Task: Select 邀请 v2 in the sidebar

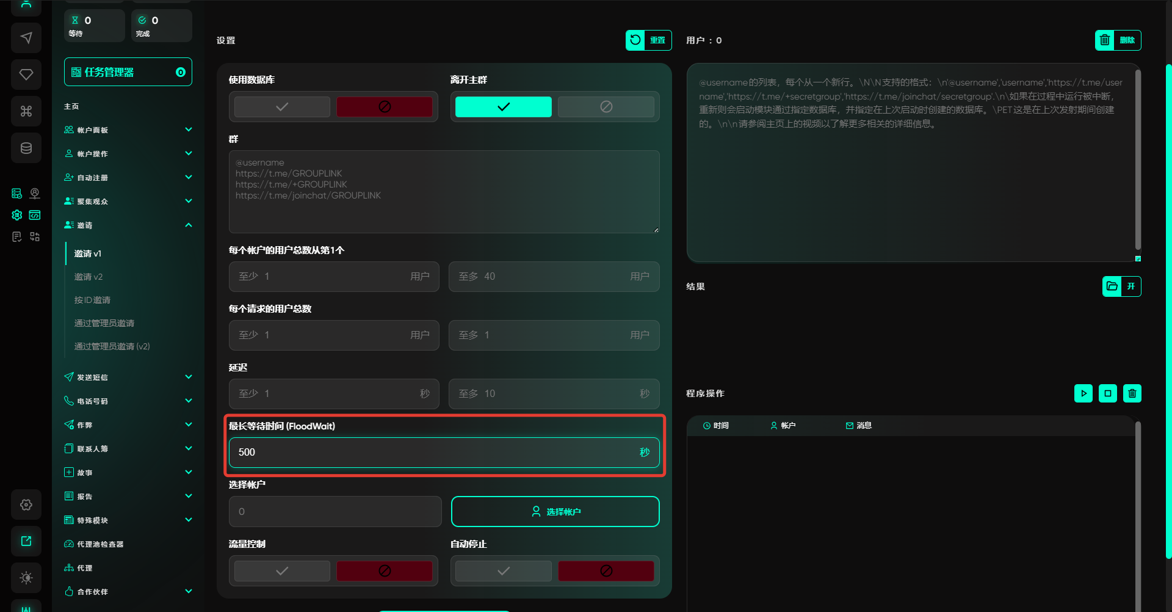Action: pos(89,277)
